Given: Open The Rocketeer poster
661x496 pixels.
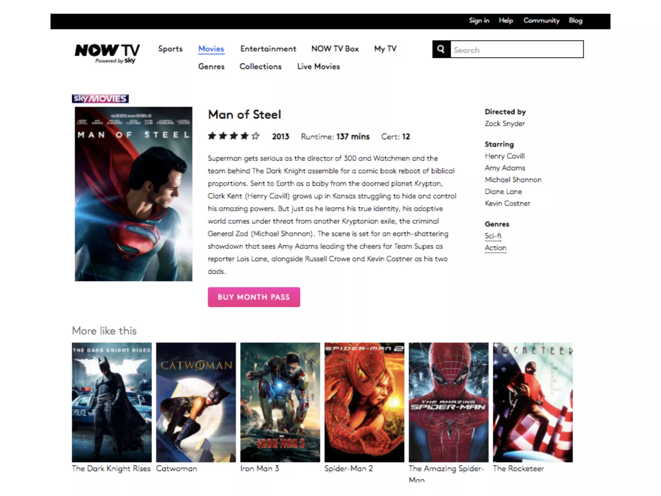Looking at the screenshot, I should pyautogui.click(x=533, y=402).
